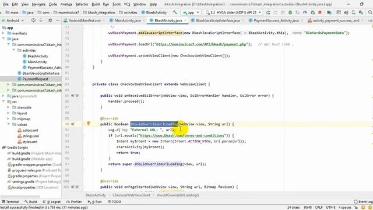Viewport: 373px width, 210px height.
Task: Open the VCS menu
Action: [x=127, y=4]
